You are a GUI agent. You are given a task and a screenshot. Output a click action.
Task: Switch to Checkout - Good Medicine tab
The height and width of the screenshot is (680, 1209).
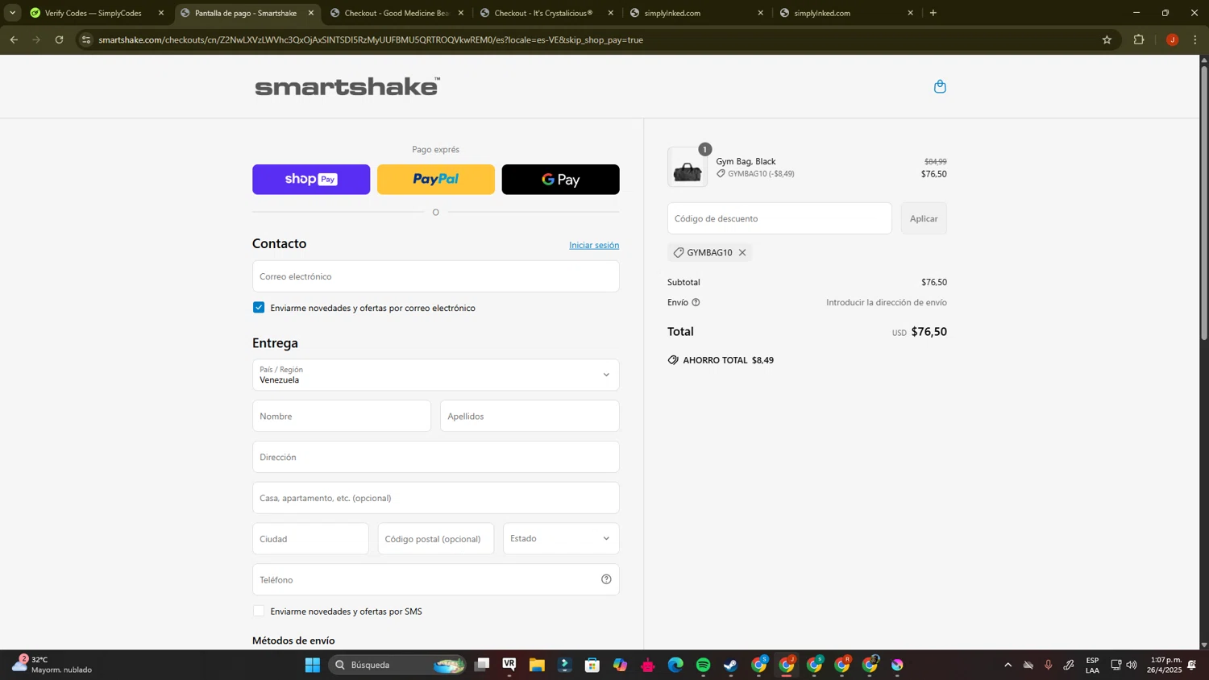click(x=395, y=13)
